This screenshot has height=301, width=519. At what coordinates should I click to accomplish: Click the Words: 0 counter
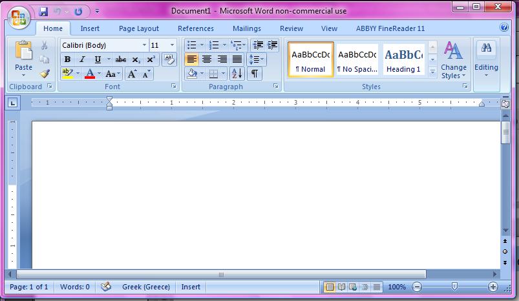75,287
